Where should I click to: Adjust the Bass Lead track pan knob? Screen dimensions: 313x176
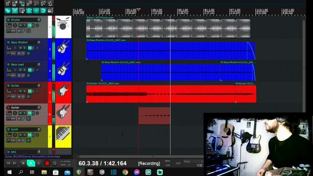[37, 70]
